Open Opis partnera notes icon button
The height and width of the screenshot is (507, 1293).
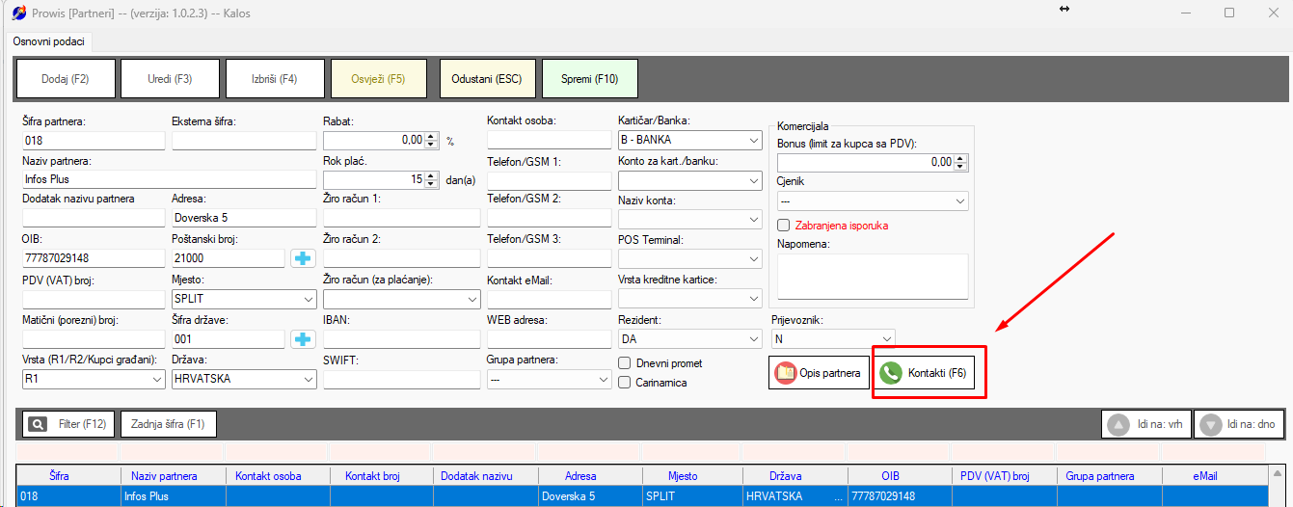(x=786, y=373)
